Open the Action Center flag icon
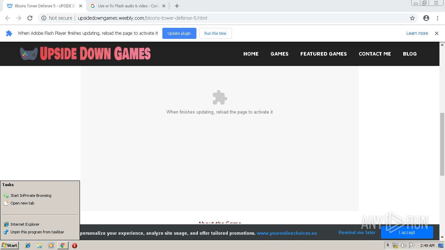 coord(412,245)
